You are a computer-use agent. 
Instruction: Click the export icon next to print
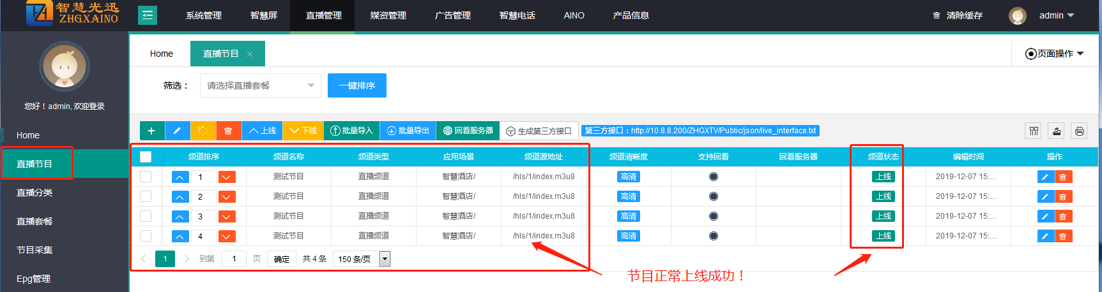(1057, 131)
